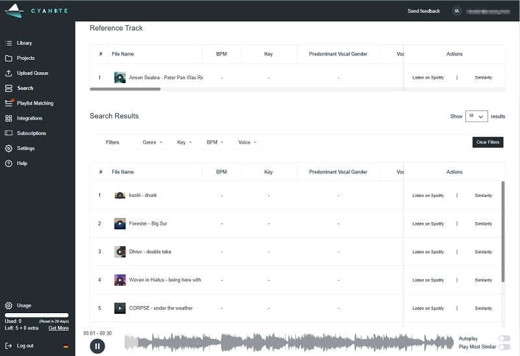Toggle the Autoplay switch

tap(504, 338)
